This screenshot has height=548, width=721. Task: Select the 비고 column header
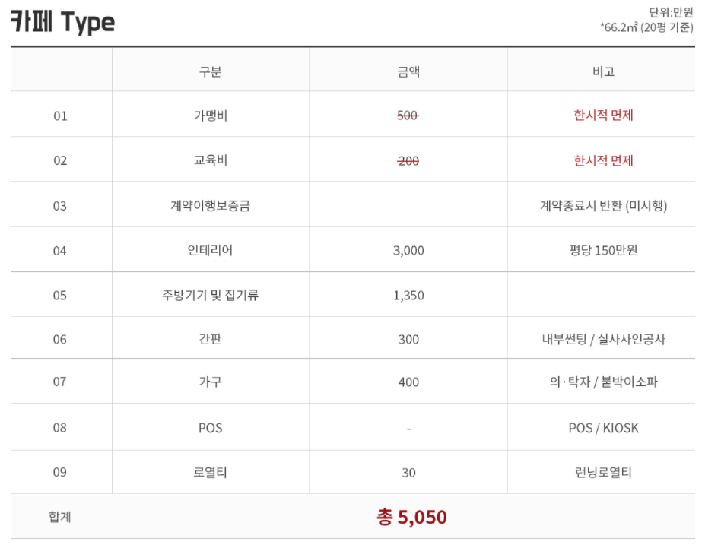pyautogui.click(x=603, y=71)
